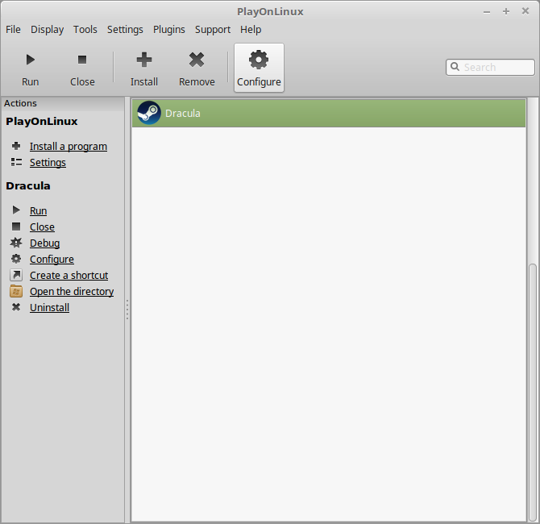Click the Configure gear icon in toolbar

259,60
